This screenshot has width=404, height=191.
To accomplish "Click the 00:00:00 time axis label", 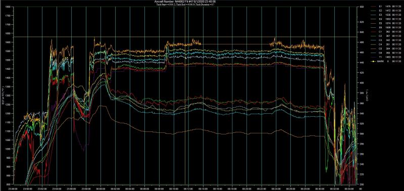I will [x=100, y=188].
